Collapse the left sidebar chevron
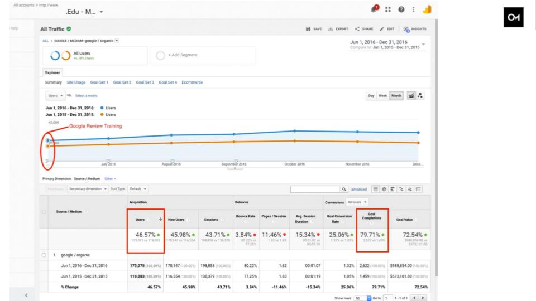536x301 pixels. point(26,295)
